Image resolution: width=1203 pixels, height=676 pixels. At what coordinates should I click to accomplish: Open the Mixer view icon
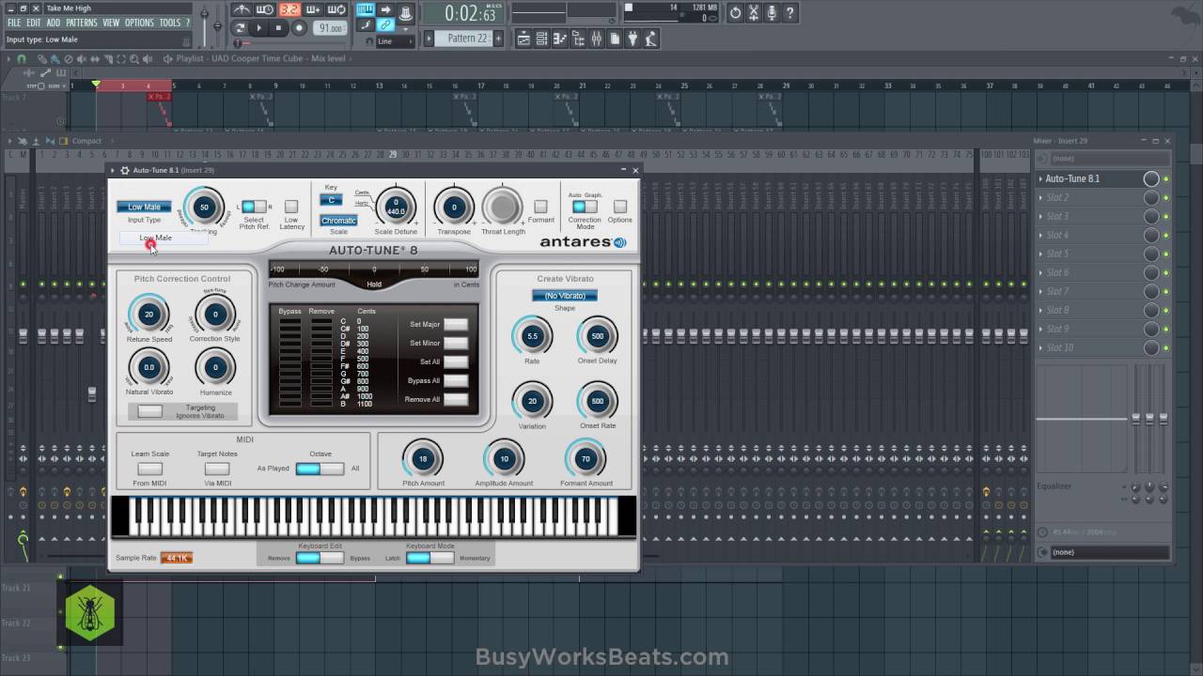[x=597, y=39]
